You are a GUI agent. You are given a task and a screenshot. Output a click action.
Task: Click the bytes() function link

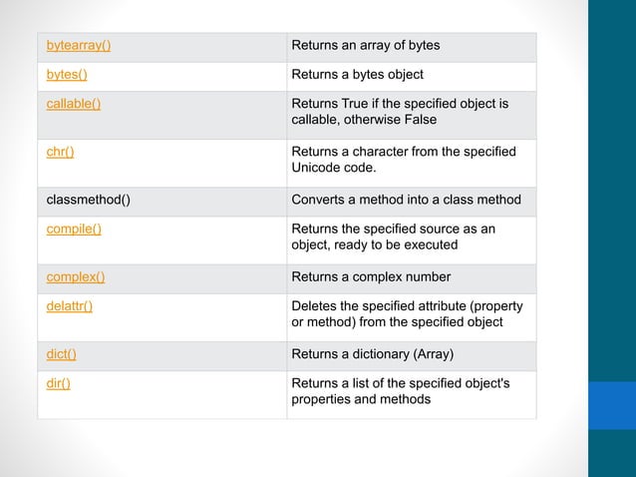[x=67, y=75]
